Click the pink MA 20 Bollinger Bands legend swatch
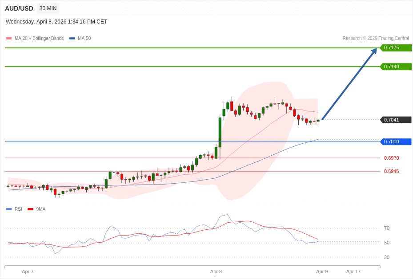 pos(9,39)
